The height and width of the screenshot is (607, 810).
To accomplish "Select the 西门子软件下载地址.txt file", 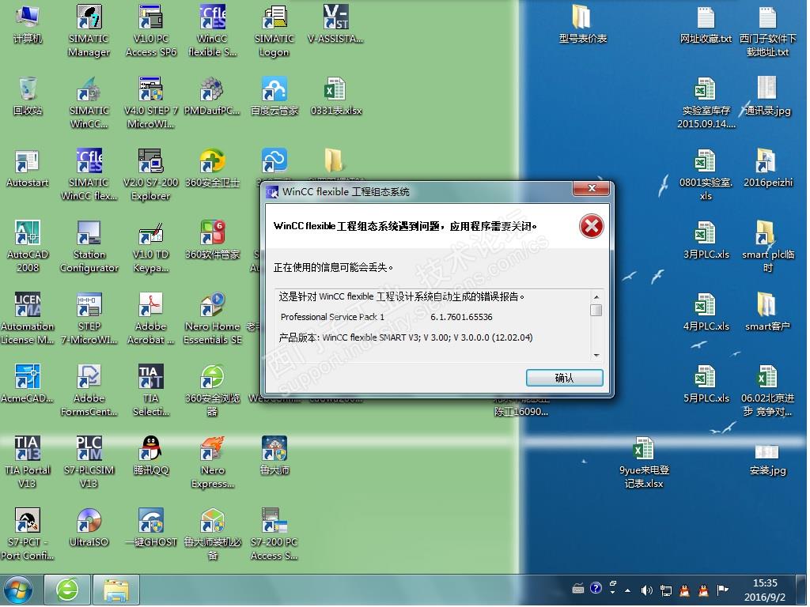I will (767, 30).
